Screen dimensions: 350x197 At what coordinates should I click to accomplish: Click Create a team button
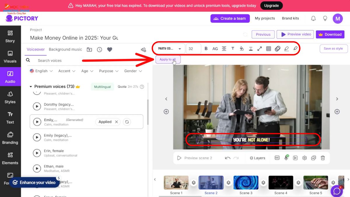230,18
